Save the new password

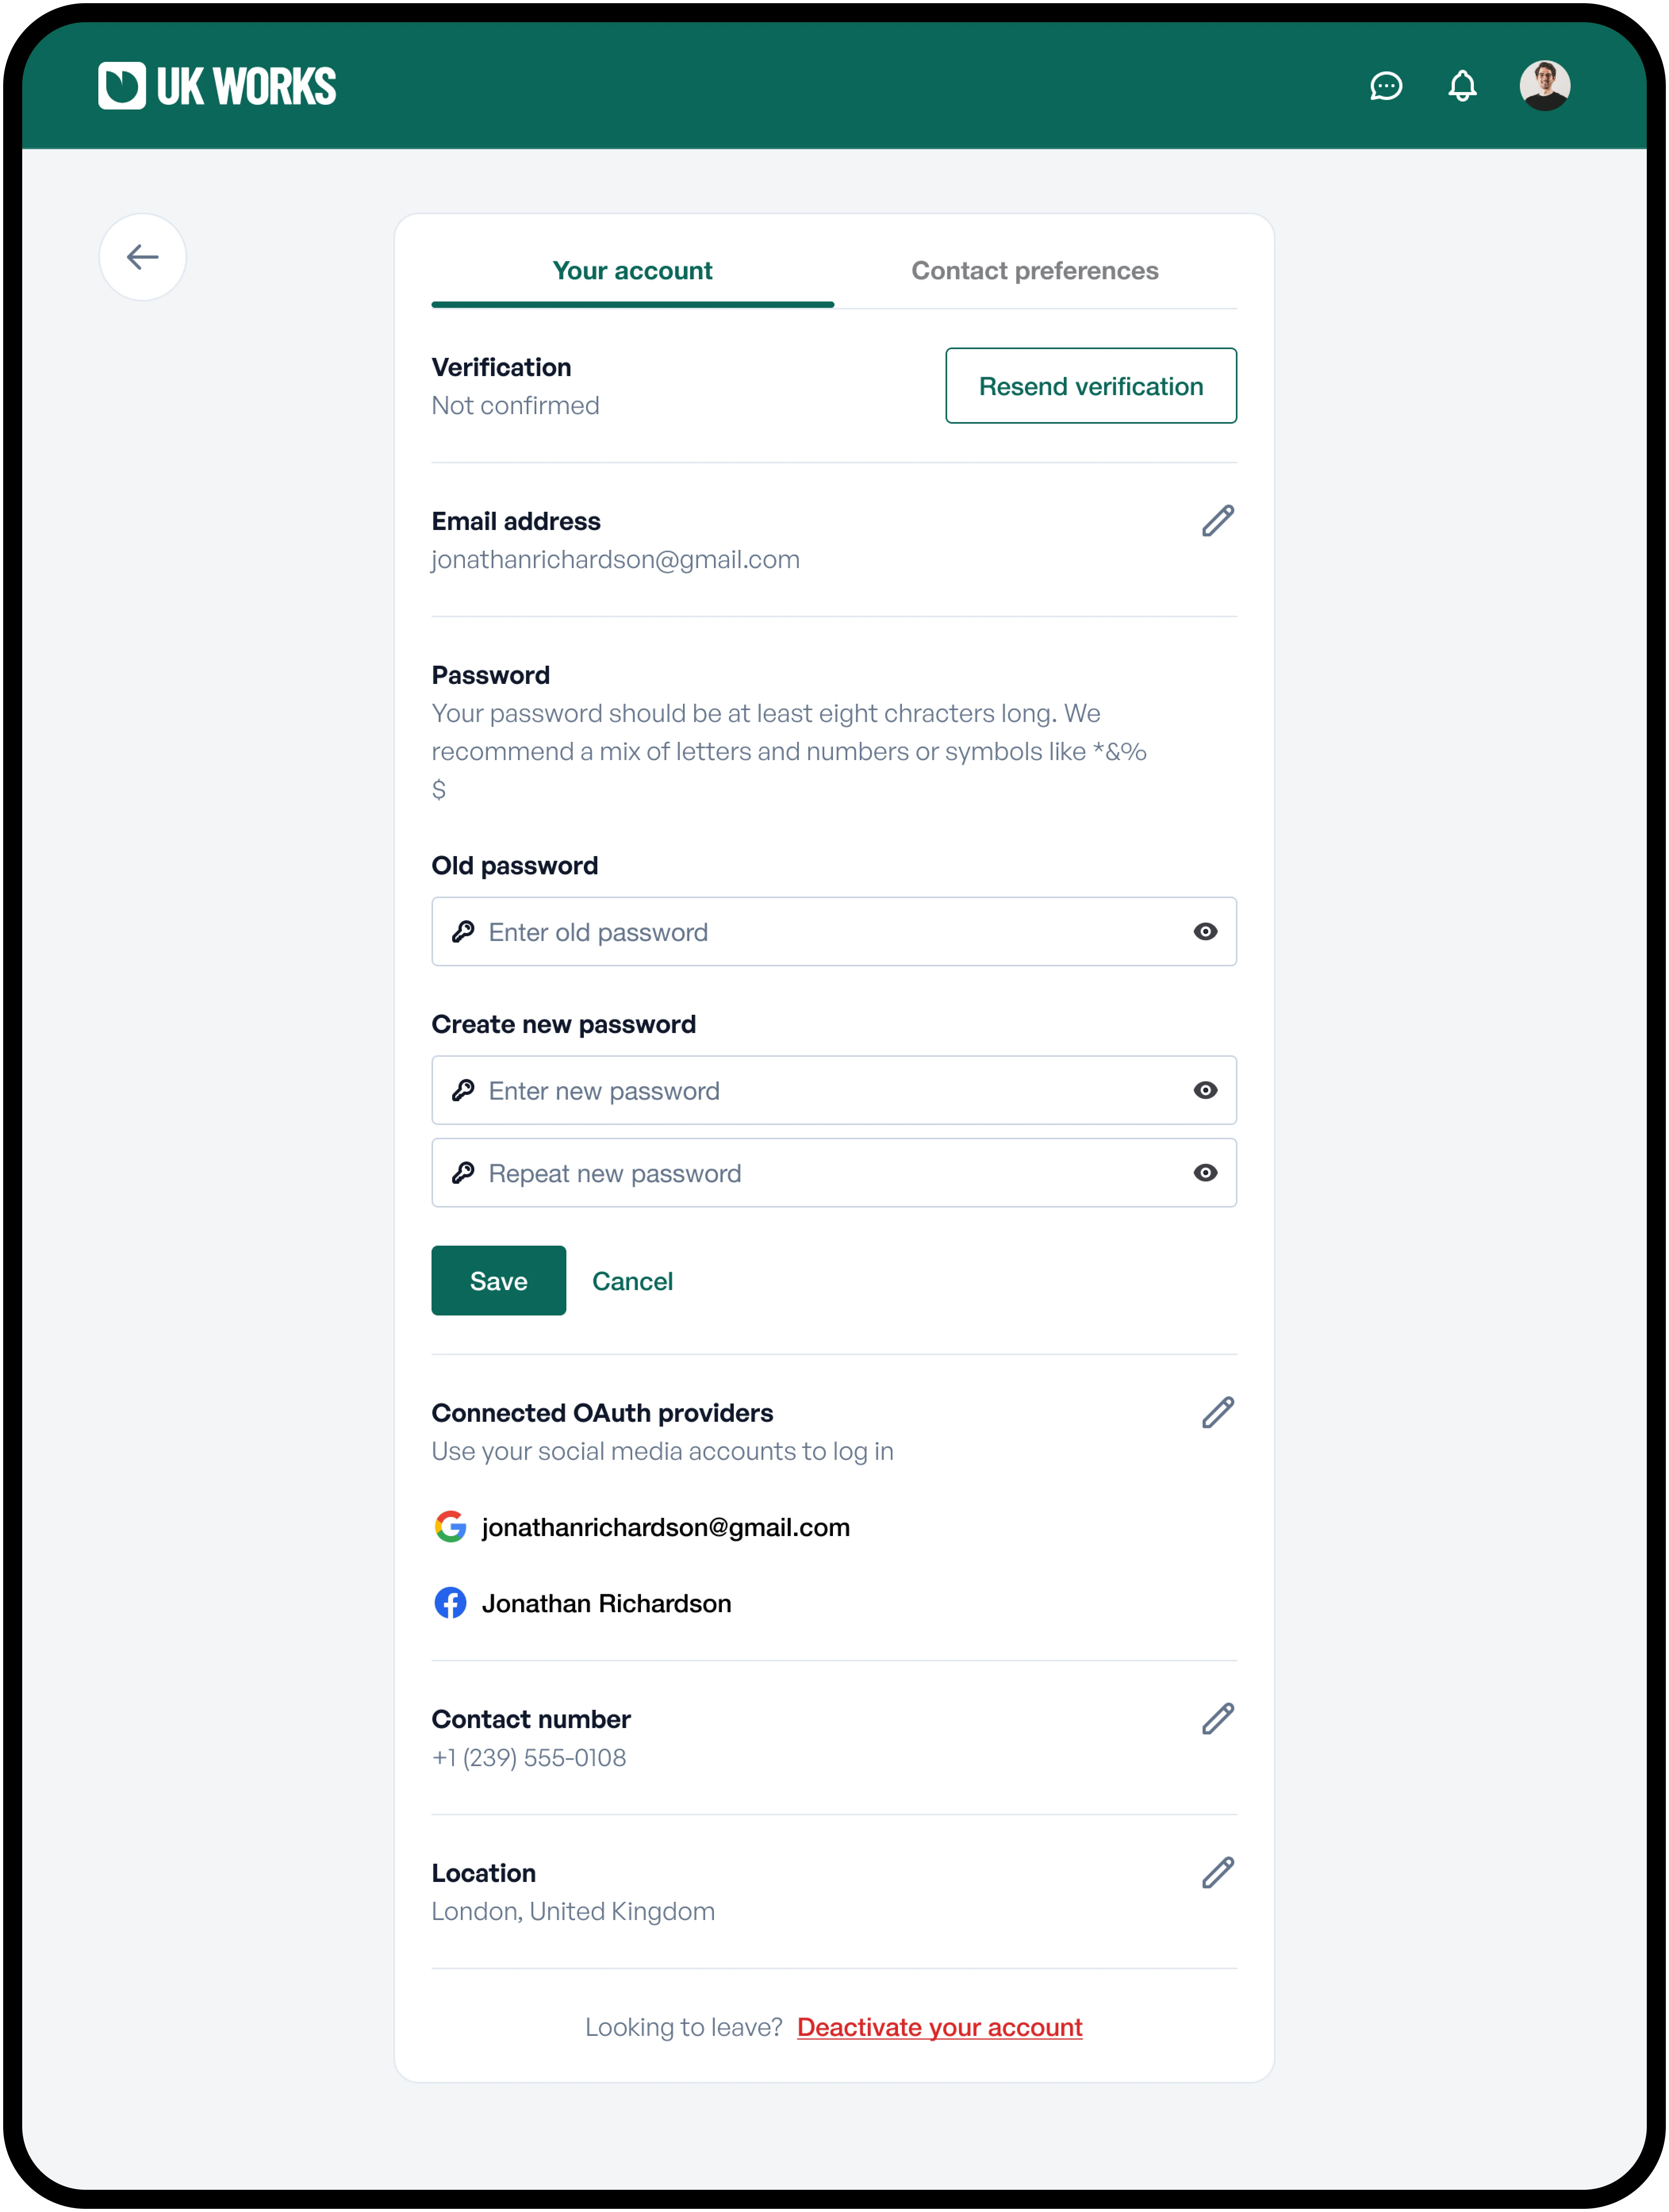pos(498,1281)
